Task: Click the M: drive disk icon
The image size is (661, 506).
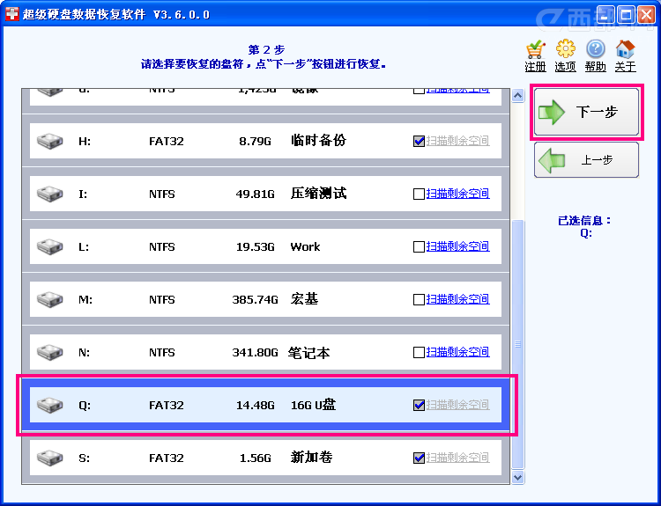Action: coord(49,299)
